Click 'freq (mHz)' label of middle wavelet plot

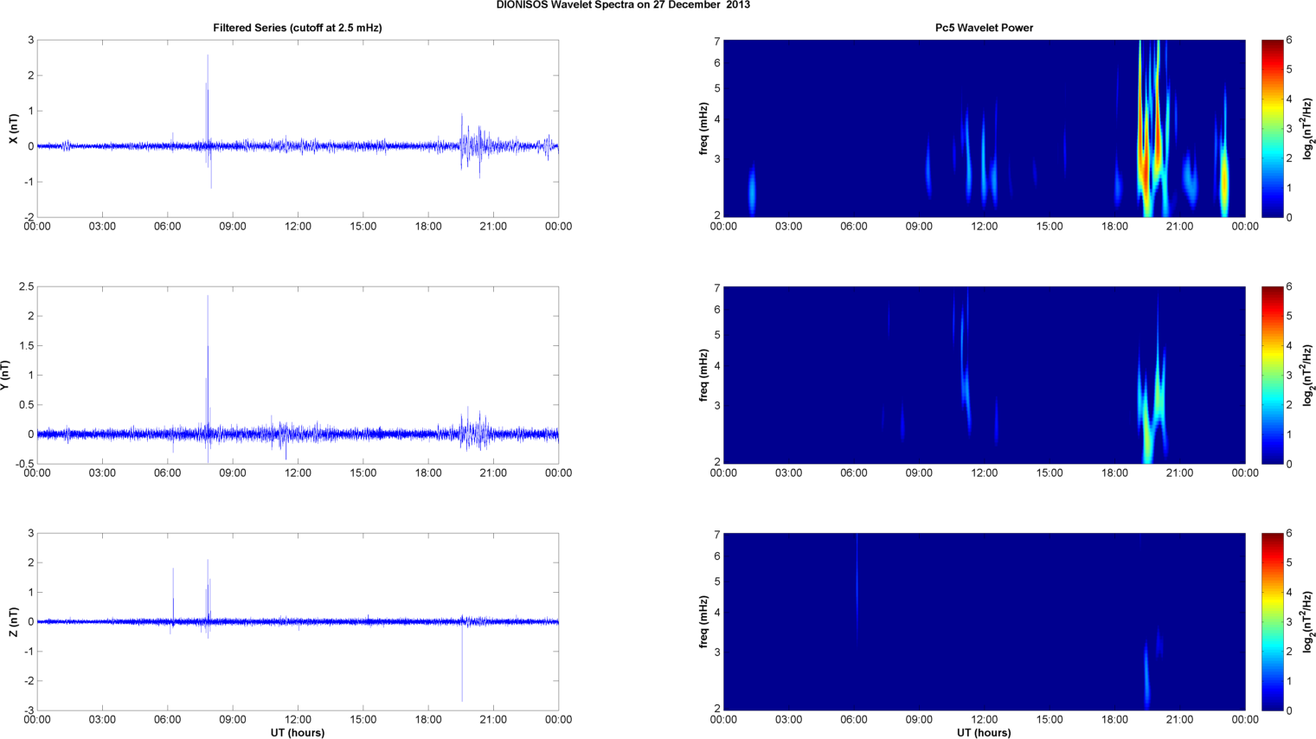(x=704, y=376)
